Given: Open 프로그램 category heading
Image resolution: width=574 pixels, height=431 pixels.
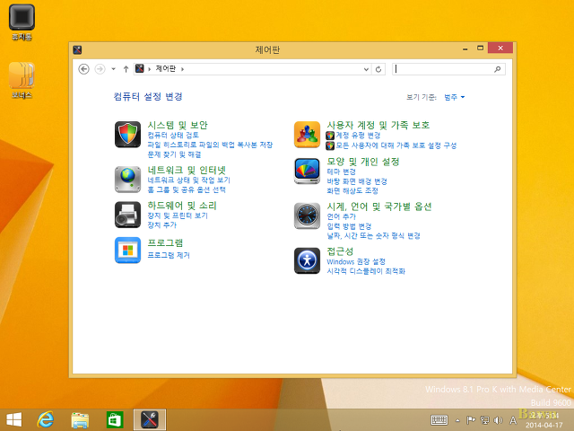Looking at the screenshot, I should pyautogui.click(x=165, y=242).
